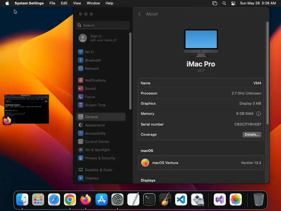The image size is (281, 211).
Task: Click System Settings icon in the Dock
Action: [x=117, y=199]
